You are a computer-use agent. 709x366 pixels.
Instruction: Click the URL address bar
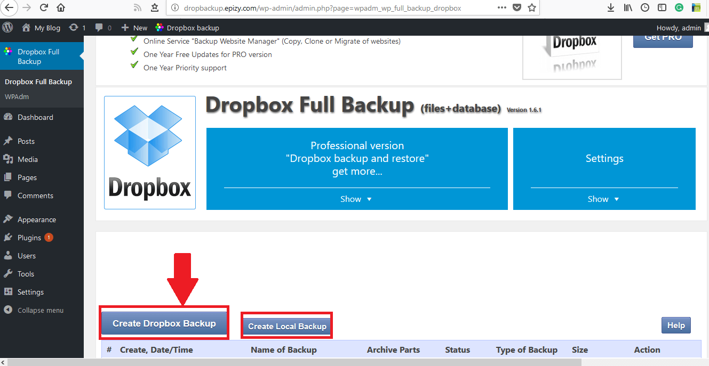(x=331, y=7)
